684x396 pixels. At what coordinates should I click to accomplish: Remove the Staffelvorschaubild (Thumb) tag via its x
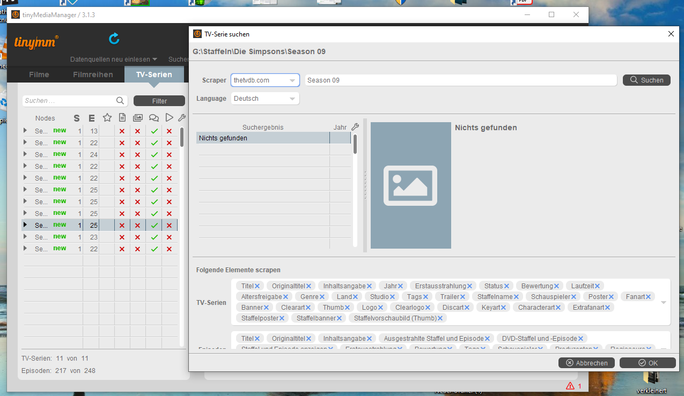pyautogui.click(x=440, y=318)
